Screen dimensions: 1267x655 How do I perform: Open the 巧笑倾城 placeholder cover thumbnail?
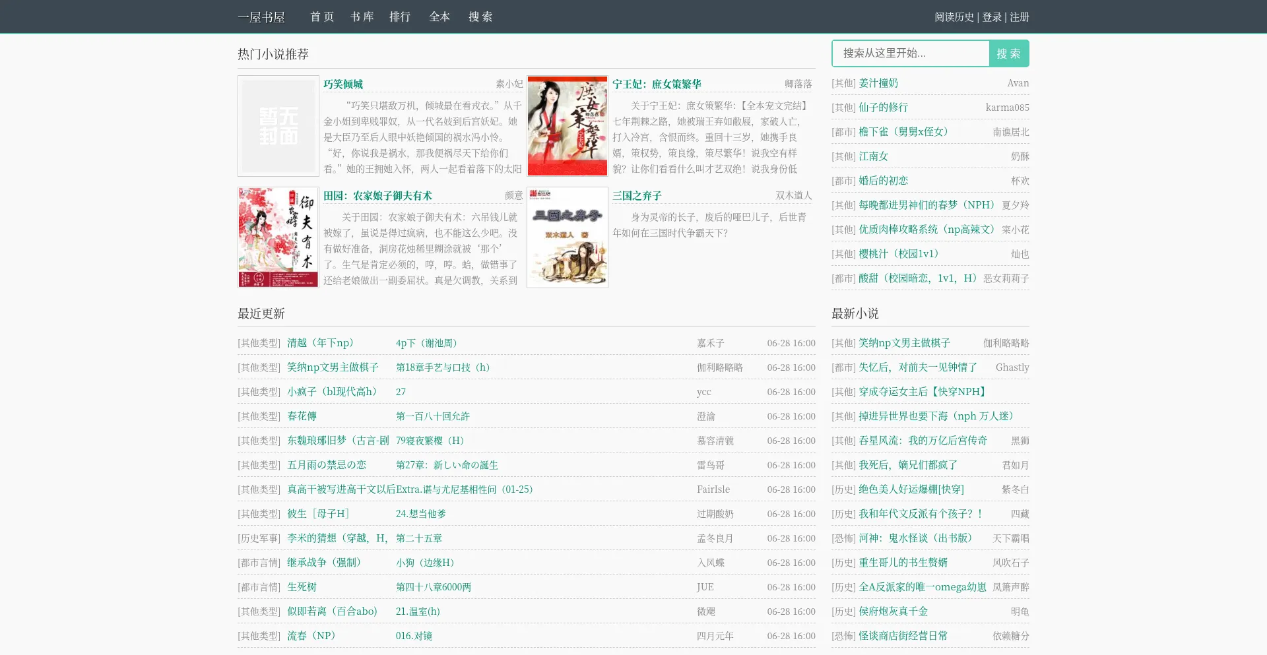(x=278, y=126)
